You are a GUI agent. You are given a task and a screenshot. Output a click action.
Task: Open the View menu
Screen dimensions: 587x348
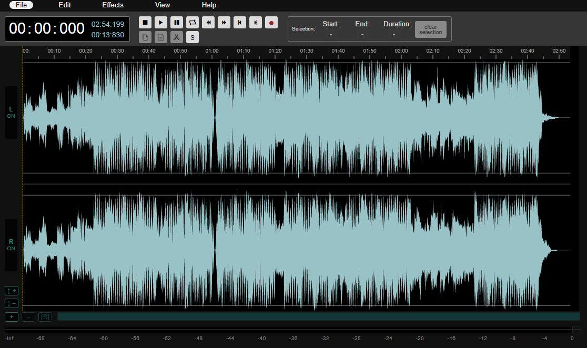tap(162, 5)
